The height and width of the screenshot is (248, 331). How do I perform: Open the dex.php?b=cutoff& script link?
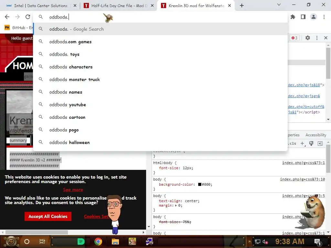click(x=306, y=107)
